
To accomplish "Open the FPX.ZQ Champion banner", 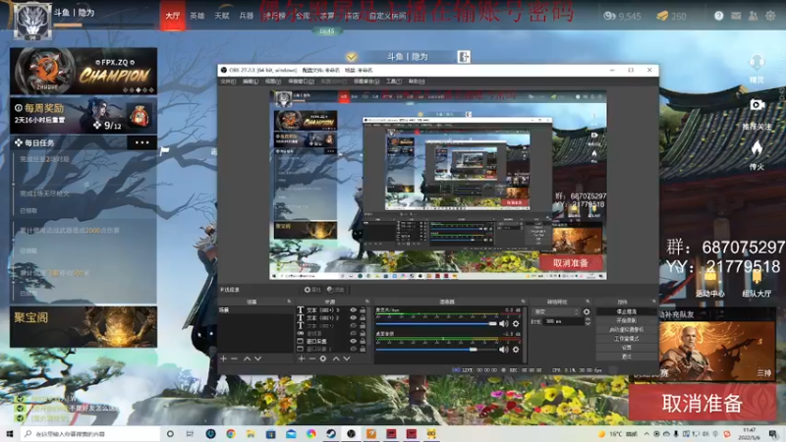I will 84,72.
